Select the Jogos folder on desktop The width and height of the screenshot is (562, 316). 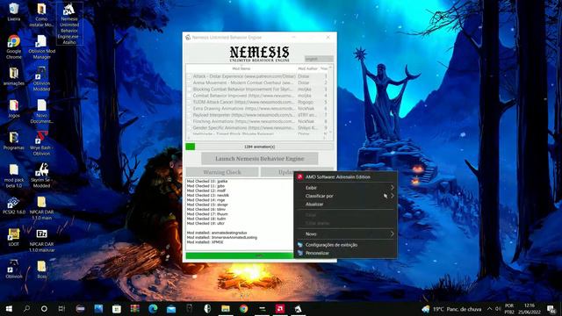pyautogui.click(x=14, y=109)
